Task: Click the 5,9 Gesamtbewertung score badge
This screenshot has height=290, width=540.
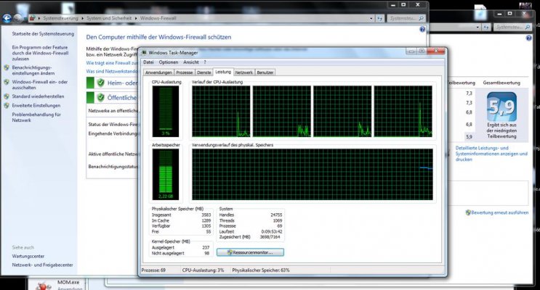Action: click(x=501, y=107)
